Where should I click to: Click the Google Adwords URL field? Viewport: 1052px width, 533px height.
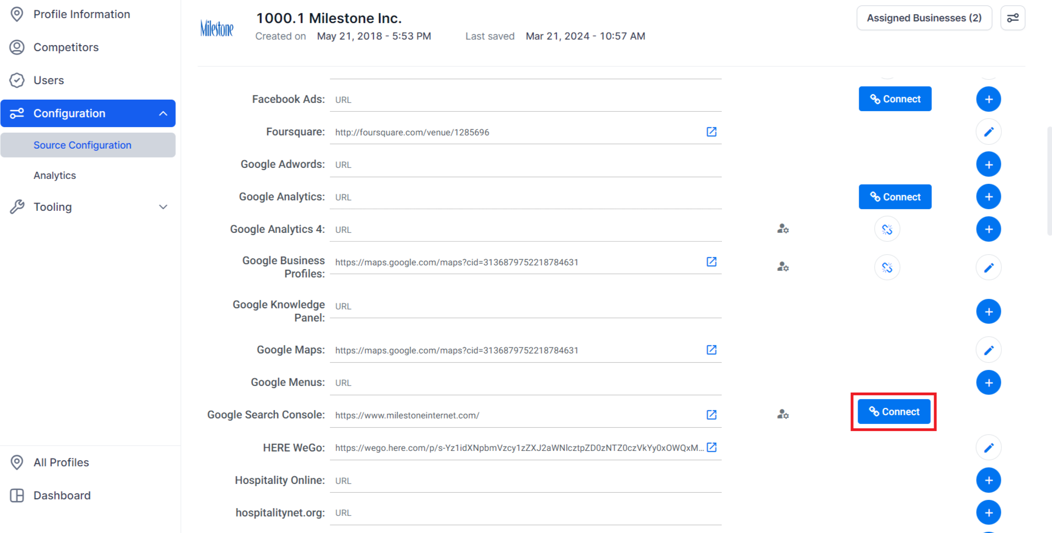click(x=526, y=165)
